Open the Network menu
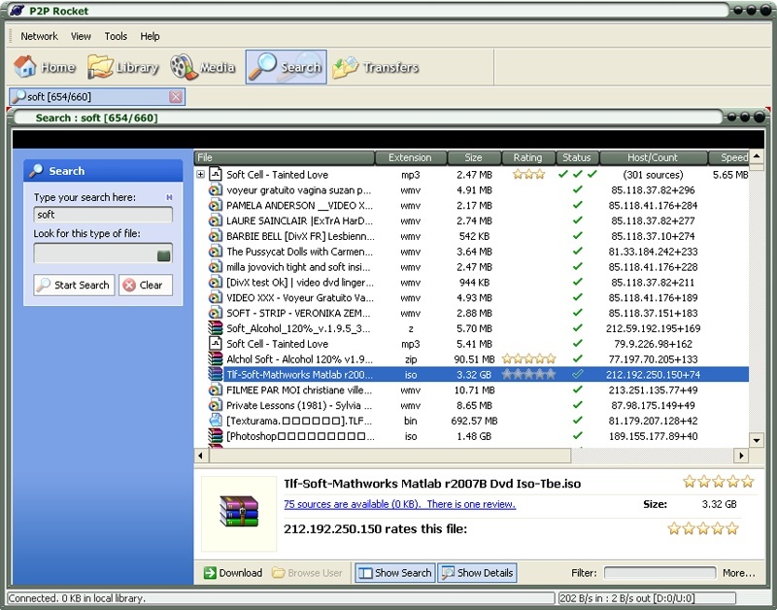 point(39,36)
